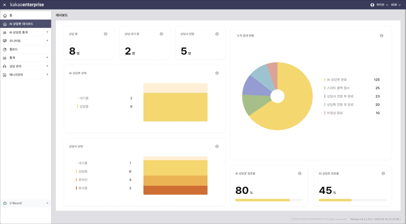This screenshot has height=224, width=406.
Task: Click info icon on 상담사 전환 card
Action: pyautogui.click(x=217, y=34)
